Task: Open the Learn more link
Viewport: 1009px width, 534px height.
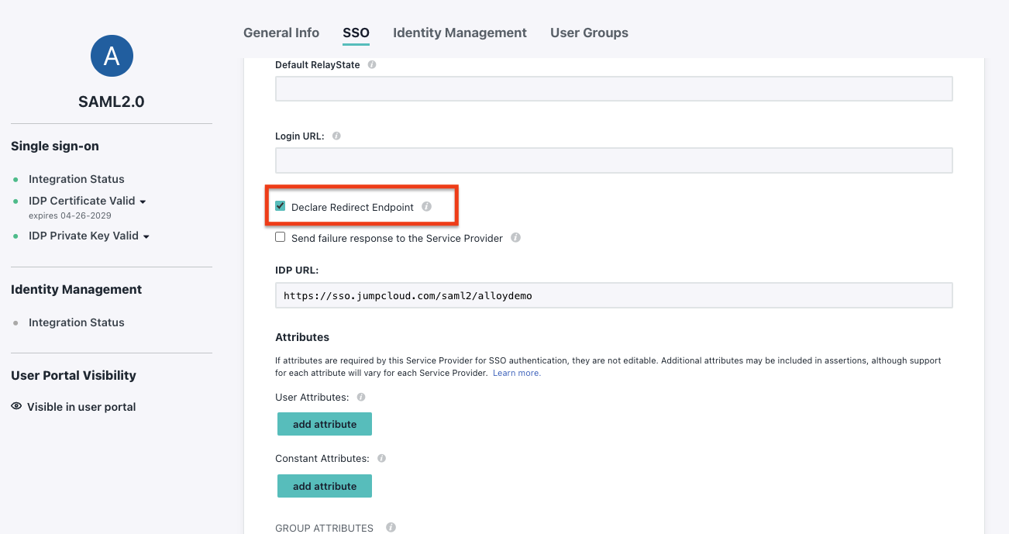Action: pyautogui.click(x=517, y=373)
